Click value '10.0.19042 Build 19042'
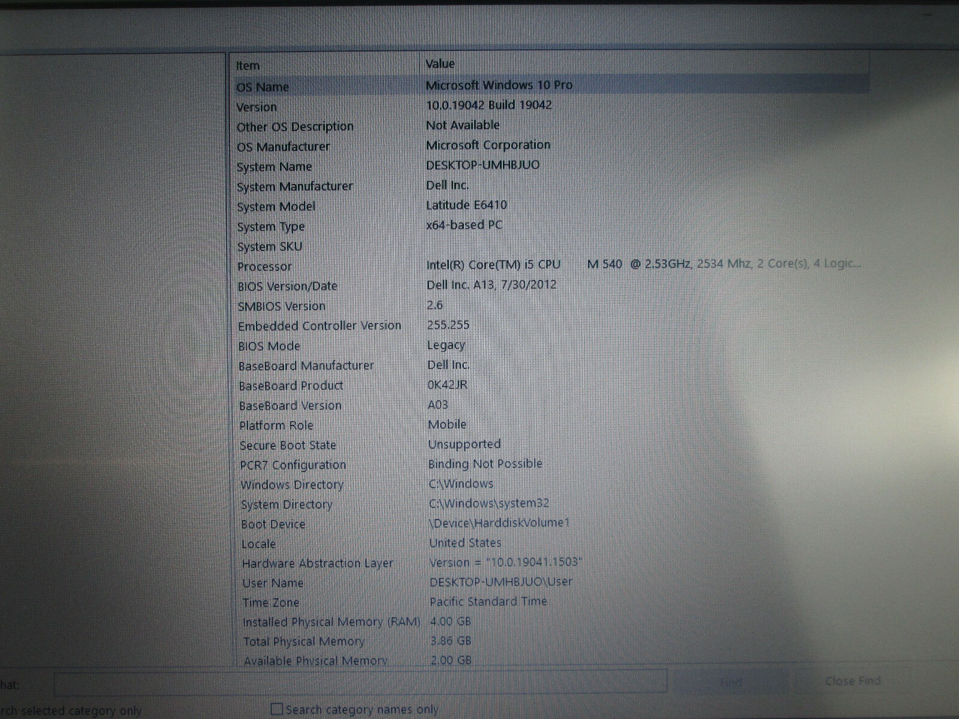Viewport: 959px width, 719px height. click(x=488, y=105)
